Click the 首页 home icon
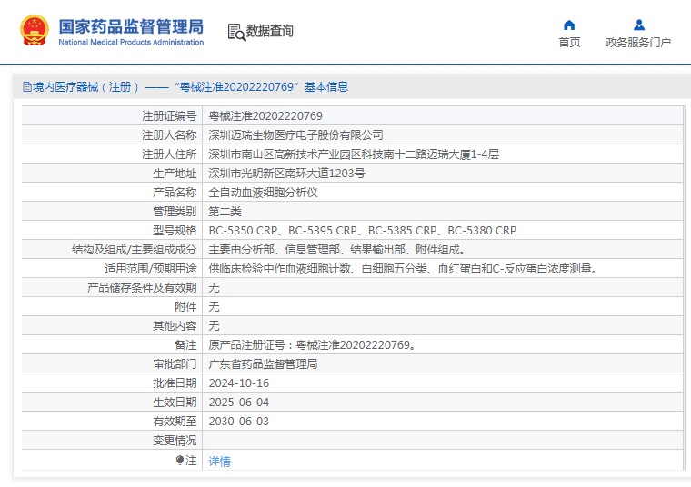 tap(569, 25)
